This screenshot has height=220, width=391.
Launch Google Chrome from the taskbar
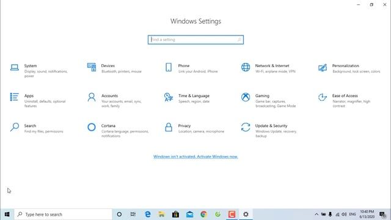pos(203,215)
